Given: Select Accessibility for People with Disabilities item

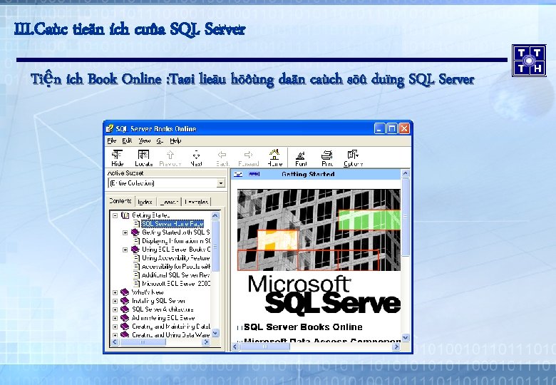Looking at the screenshot, I should pyautogui.click(x=176, y=266).
